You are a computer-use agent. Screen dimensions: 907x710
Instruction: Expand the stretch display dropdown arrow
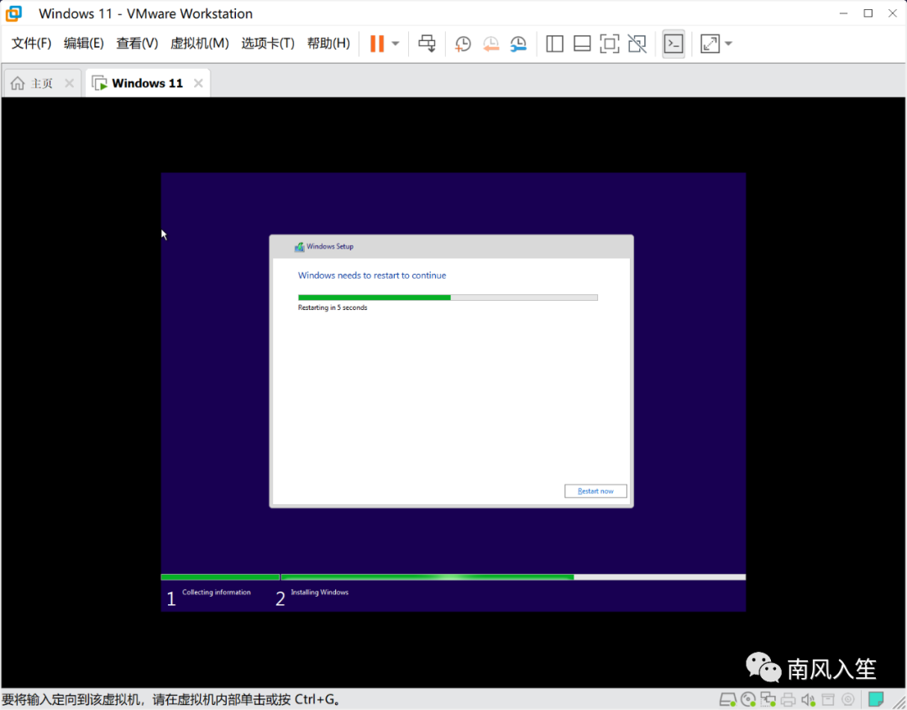(728, 44)
